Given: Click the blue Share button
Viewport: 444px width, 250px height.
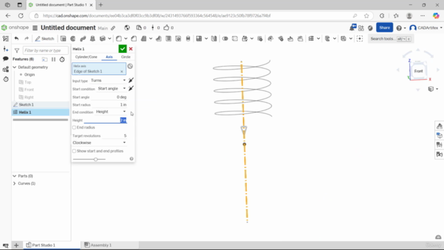Looking at the screenshot, I should (x=384, y=28).
